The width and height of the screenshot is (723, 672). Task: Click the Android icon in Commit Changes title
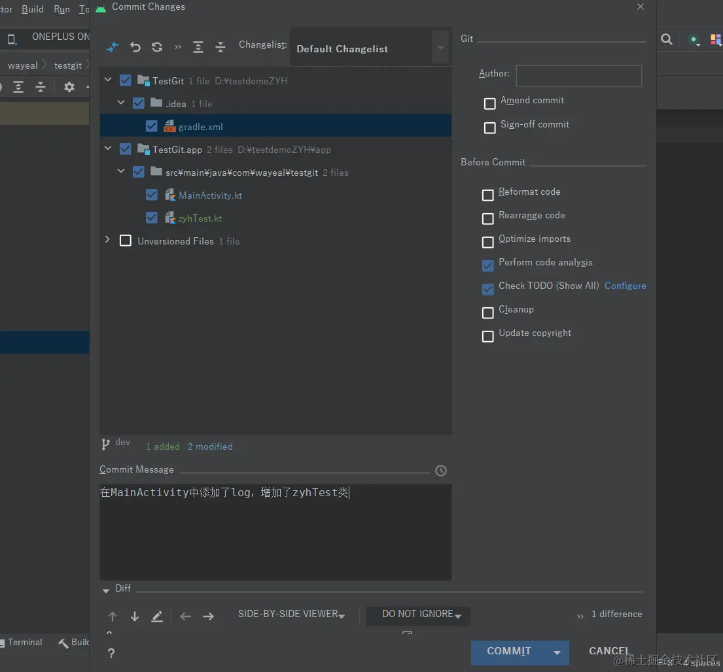coord(101,8)
